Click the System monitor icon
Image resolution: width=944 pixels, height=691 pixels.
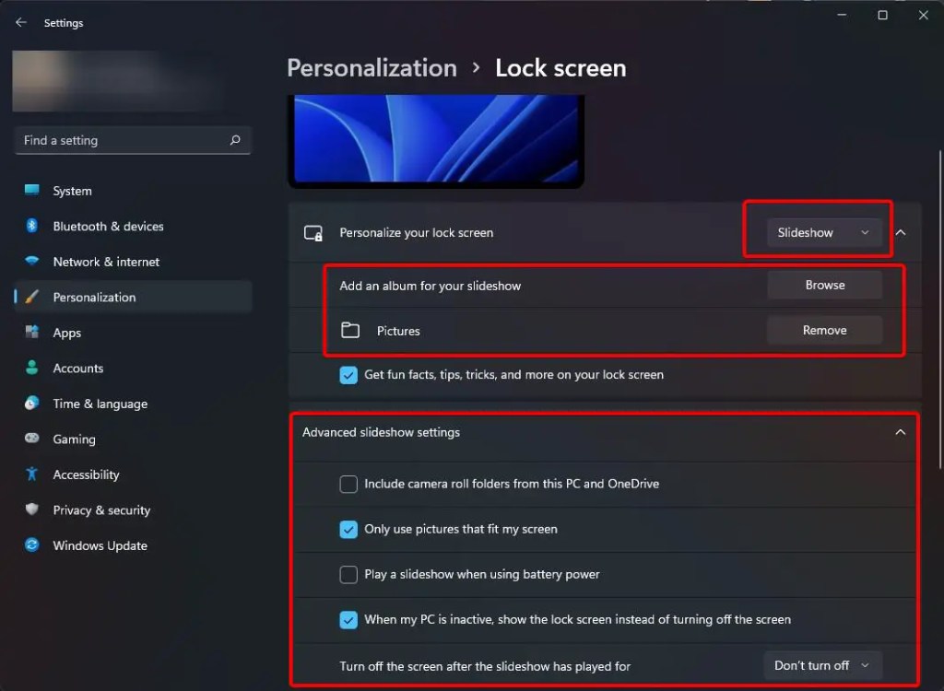tap(32, 190)
